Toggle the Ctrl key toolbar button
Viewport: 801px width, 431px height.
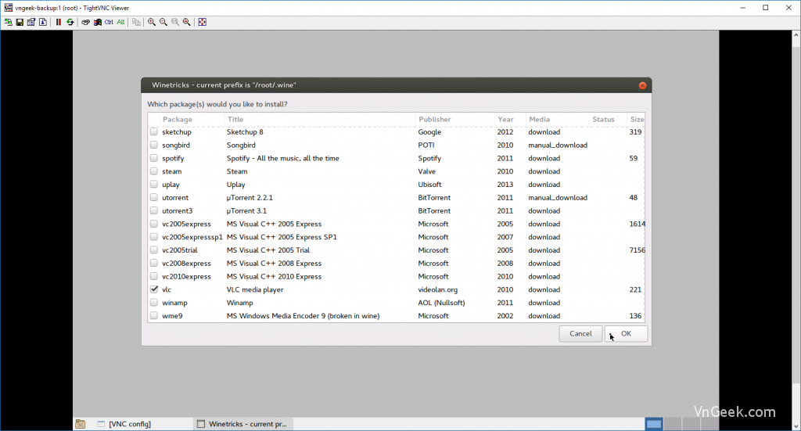109,22
